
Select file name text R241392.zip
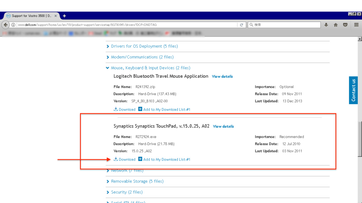tap(145, 87)
